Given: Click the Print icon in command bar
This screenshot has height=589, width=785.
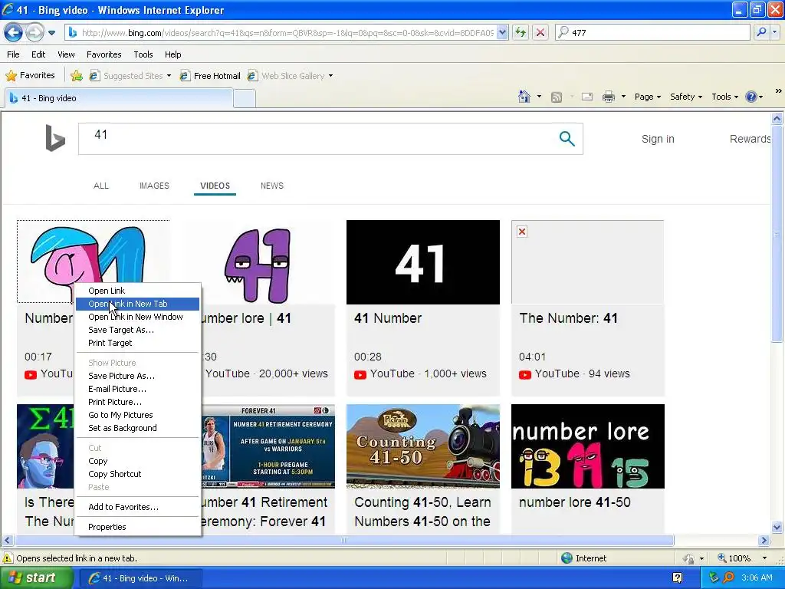Looking at the screenshot, I should tap(608, 97).
